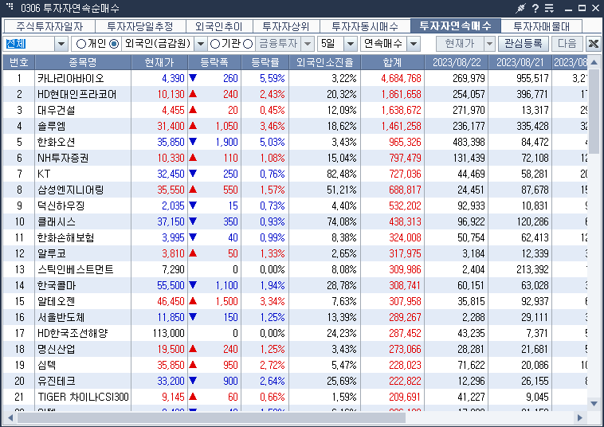Screen dimensions: 604x427
Task: Click the 종목명 column header
Action: pyautogui.click(x=83, y=62)
